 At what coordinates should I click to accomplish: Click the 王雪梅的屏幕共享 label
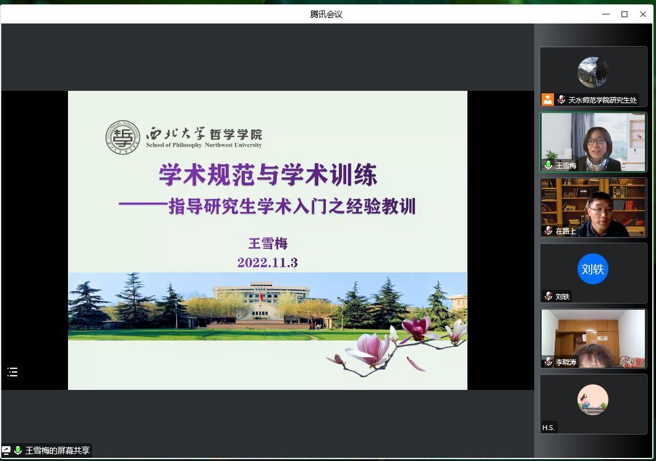(x=57, y=450)
